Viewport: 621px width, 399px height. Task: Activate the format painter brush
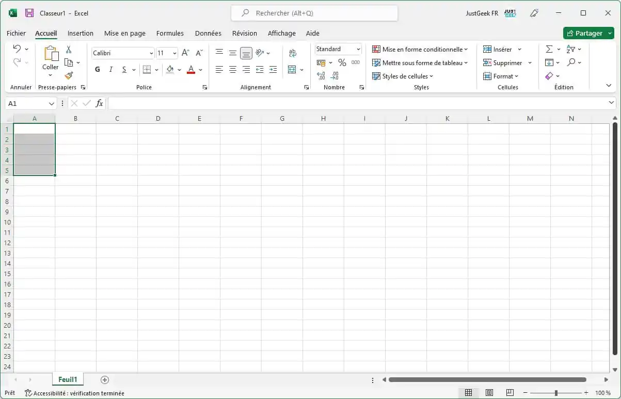coord(69,75)
